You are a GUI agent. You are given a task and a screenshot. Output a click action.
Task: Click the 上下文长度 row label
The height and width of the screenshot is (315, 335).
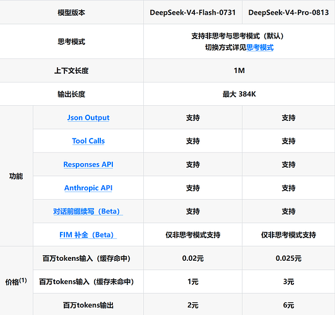(71, 71)
